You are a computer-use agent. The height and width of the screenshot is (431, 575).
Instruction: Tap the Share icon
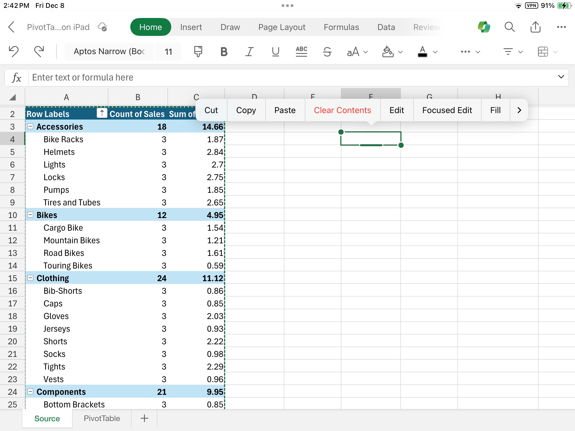[535, 27]
